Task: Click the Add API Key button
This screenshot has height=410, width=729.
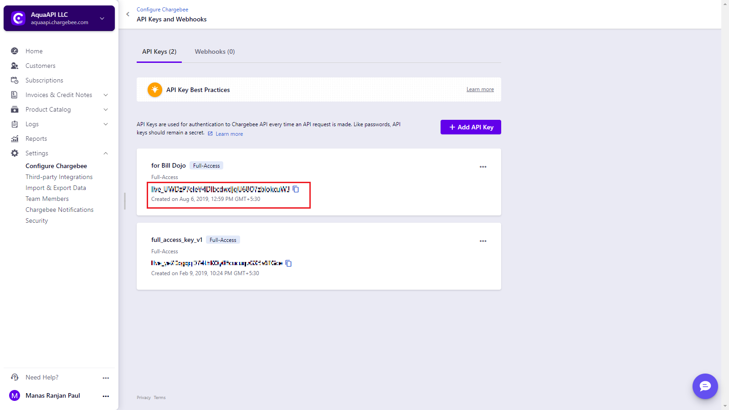Action: 471,127
